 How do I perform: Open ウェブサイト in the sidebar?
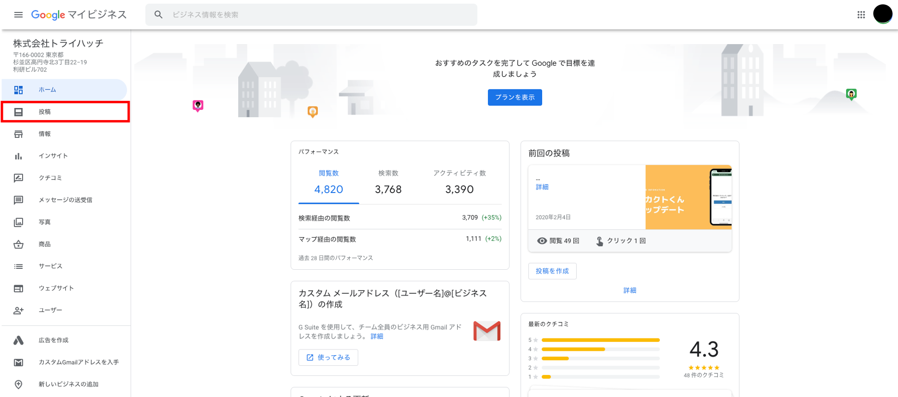click(64, 289)
